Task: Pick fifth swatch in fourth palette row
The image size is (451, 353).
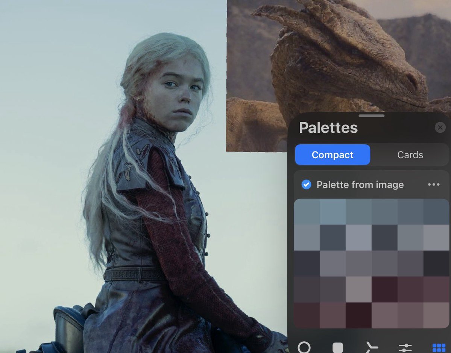Action: coord(410,289)
